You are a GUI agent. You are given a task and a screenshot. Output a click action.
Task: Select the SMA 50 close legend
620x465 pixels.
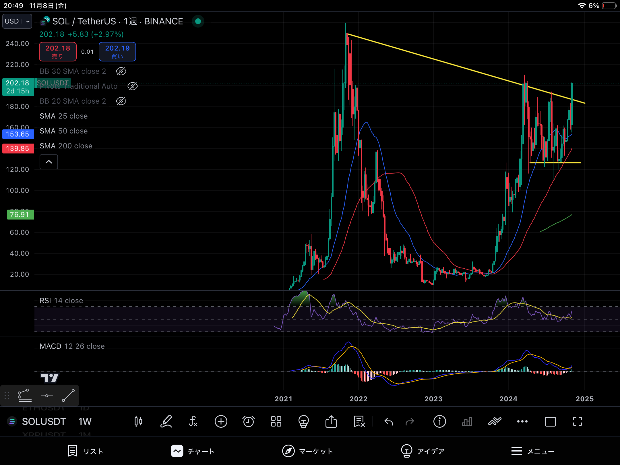click(x=63, y=131)
